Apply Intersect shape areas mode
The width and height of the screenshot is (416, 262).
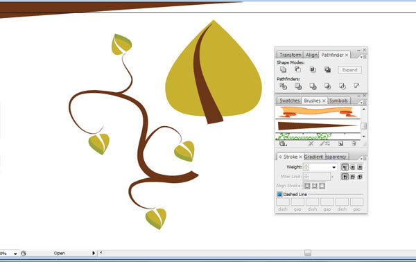[x=313, y=69]
